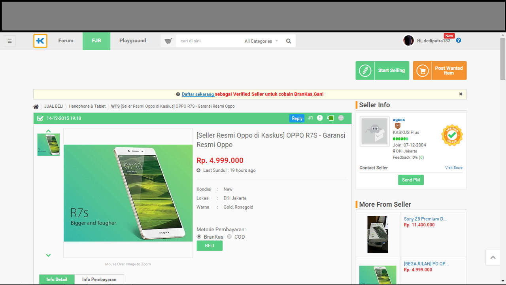The image size is (506, 285).
Task: Go to the Kaskus logo homepage
Action: [40, 41]
